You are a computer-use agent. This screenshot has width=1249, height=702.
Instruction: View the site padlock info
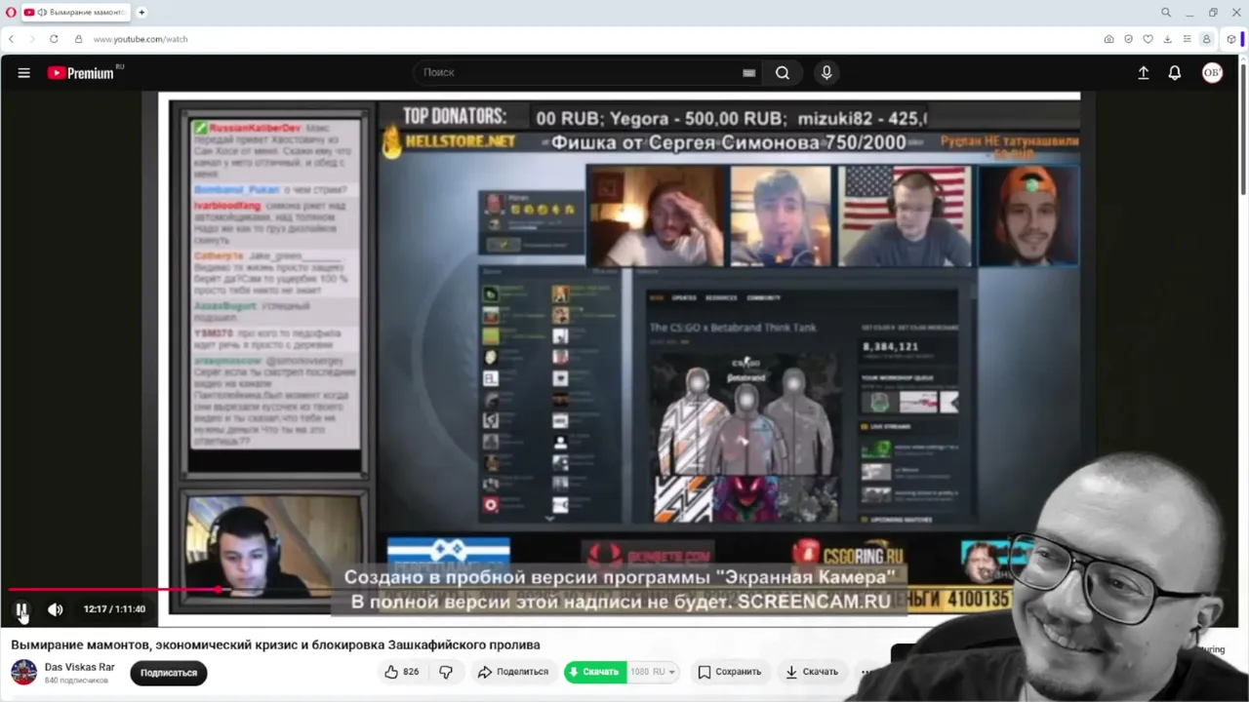pyautogui.click(x=78, y=39)
